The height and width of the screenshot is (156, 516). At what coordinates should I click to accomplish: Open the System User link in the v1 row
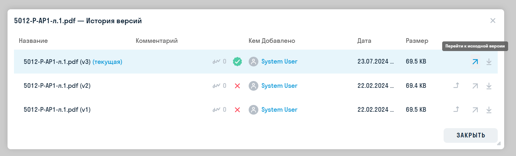pos(279,110)
